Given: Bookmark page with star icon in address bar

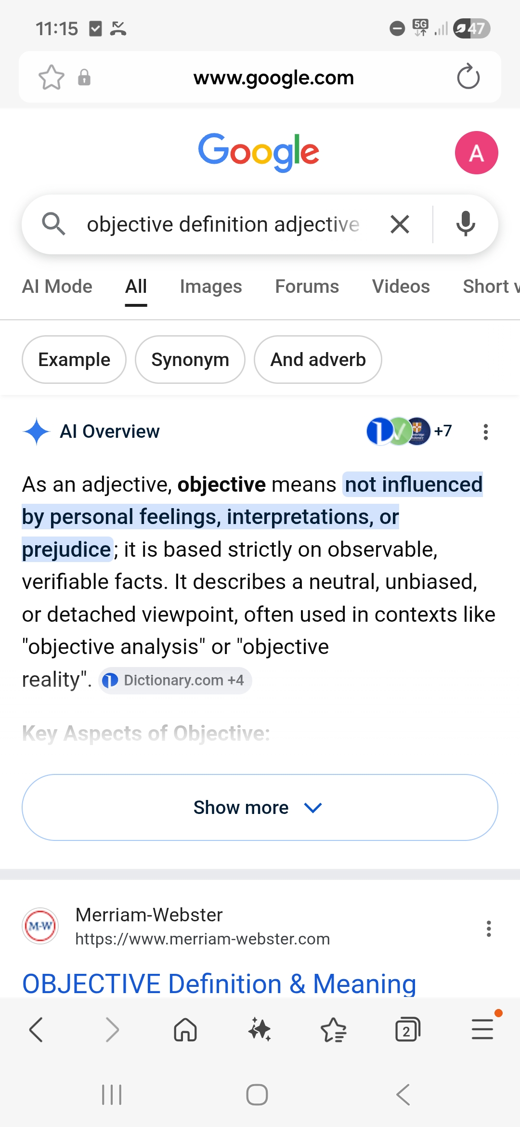Looking at the screenshot, I should [x=51, y=77].
